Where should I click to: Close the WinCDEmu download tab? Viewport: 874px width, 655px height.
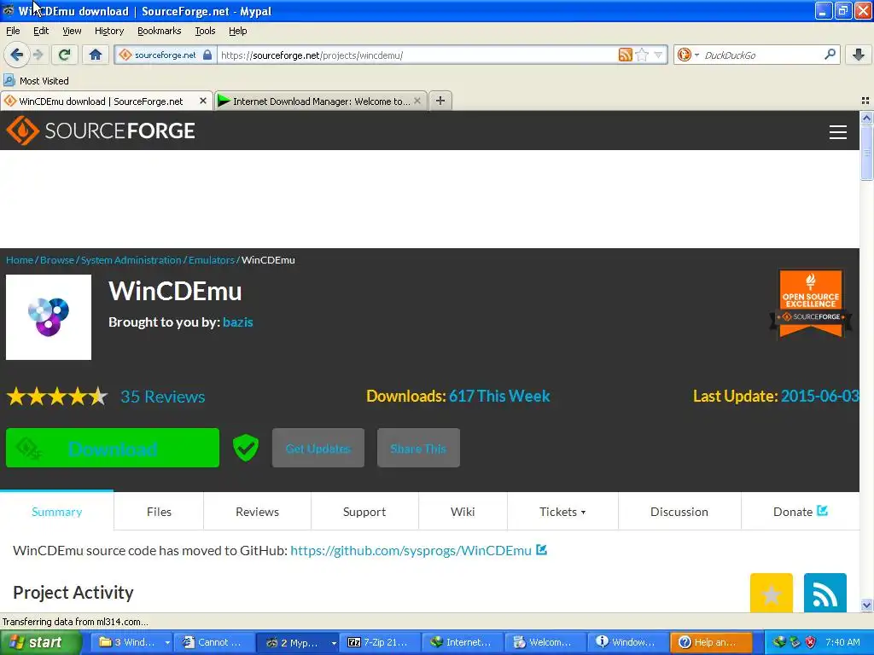point(203,101)
